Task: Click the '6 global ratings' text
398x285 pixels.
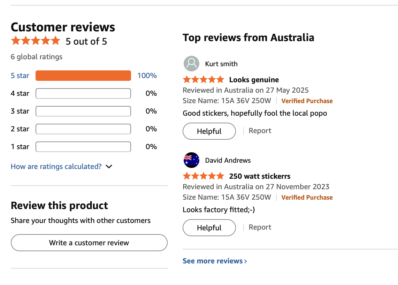Action: [36, 57]
